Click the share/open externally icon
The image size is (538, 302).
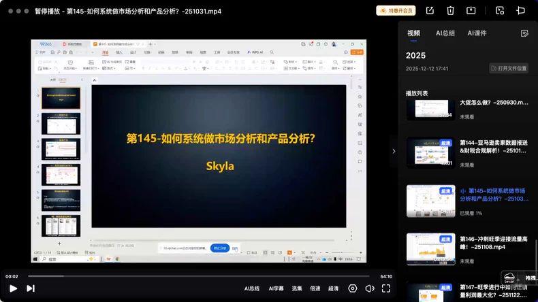(x=430, y=11)
